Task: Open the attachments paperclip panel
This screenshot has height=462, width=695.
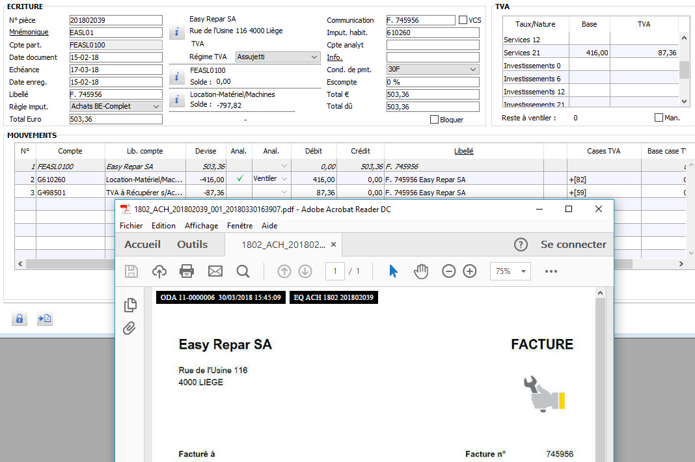Action: coord(129,329)
